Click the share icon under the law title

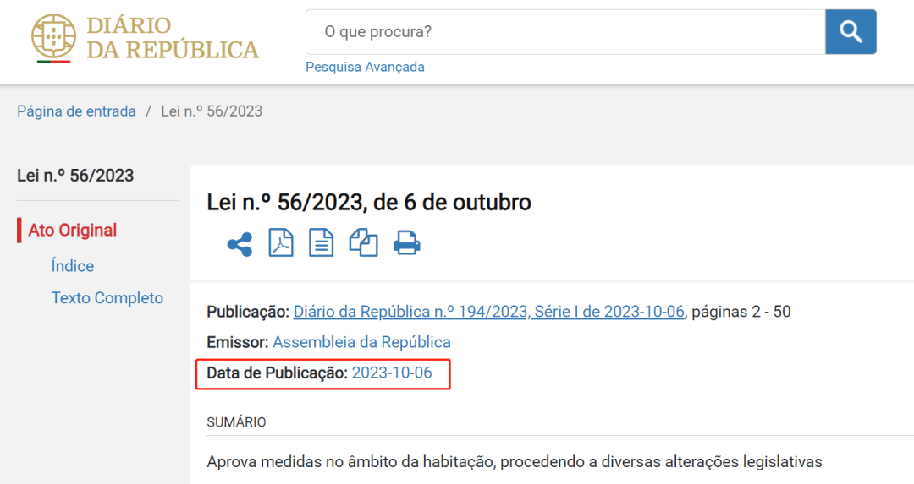point(240,244)
